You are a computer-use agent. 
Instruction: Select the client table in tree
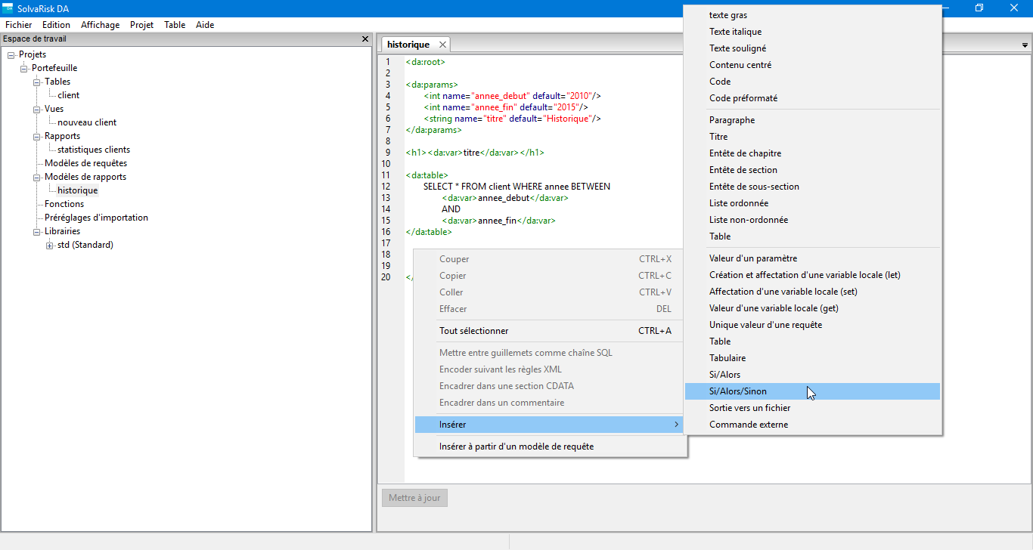click(68, 95)
